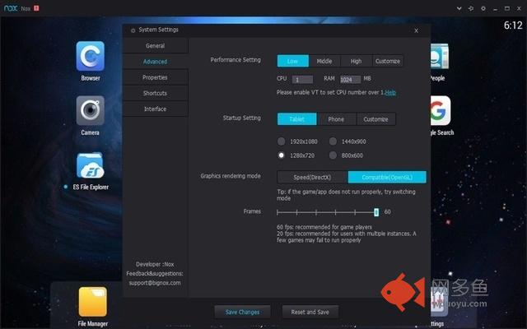Select Tablet startup mode

click(x=296, y=119)
